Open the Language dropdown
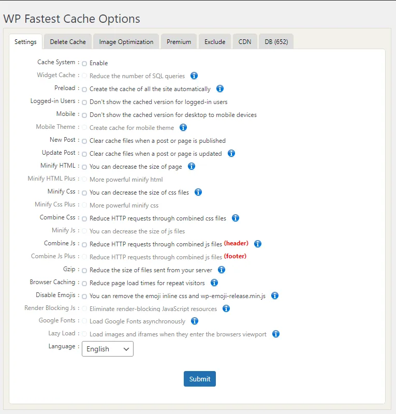 click(x=107, y=349)
